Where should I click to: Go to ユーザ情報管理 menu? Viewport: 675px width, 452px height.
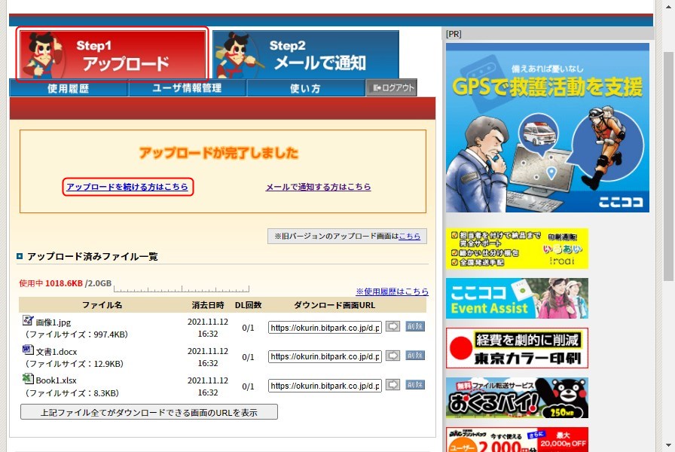[x=187, y=88]
